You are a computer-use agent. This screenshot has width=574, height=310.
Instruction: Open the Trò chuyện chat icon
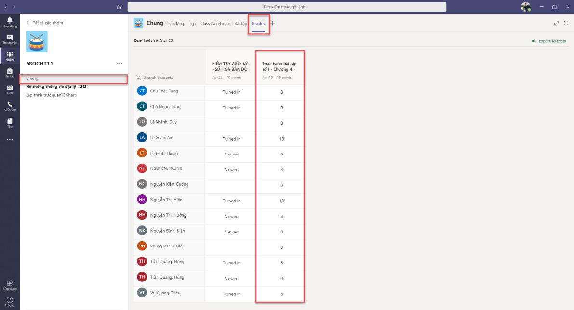10,39
